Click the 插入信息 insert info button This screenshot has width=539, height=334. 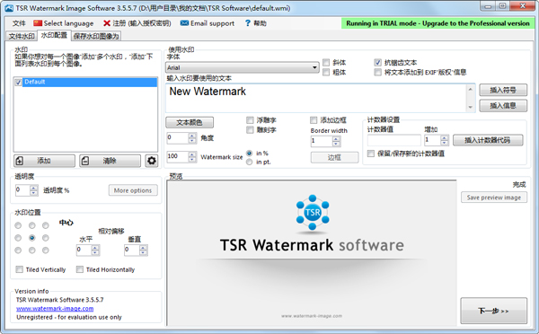503,105
